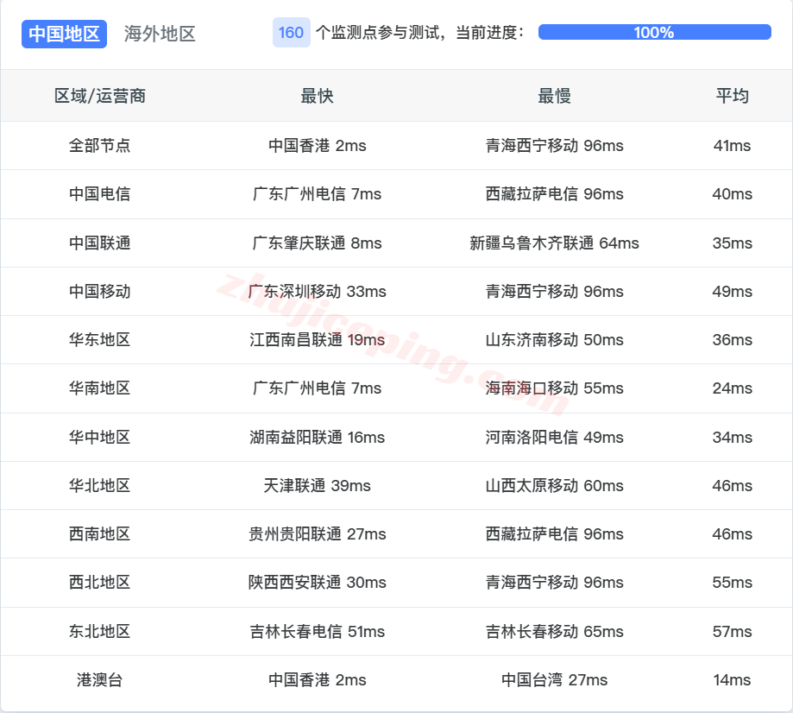Click 西藏拉萨电信 96ms in 西南地区 row
The width and height of the screenshot is (793, 713).
(x=554, y=533)
